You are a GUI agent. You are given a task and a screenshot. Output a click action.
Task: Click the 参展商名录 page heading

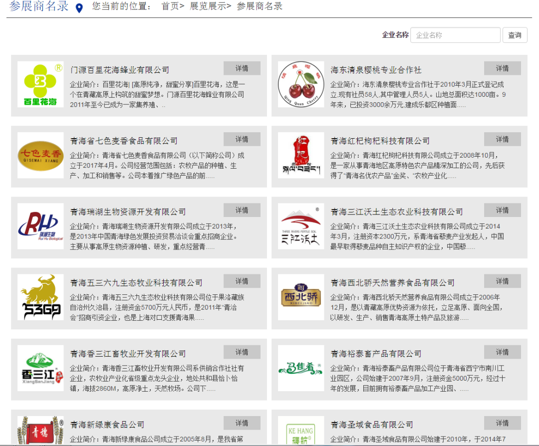pos(39,6)
